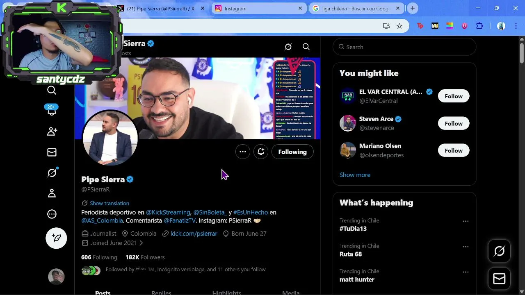The image size is (525, 295).
Task: Open a new browser tab
Action: coord(413,8)
